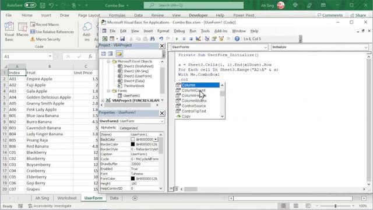Open Combo Box file name dropdown in title bar
This screenshot has height=210, width=373.
(127, 5)
